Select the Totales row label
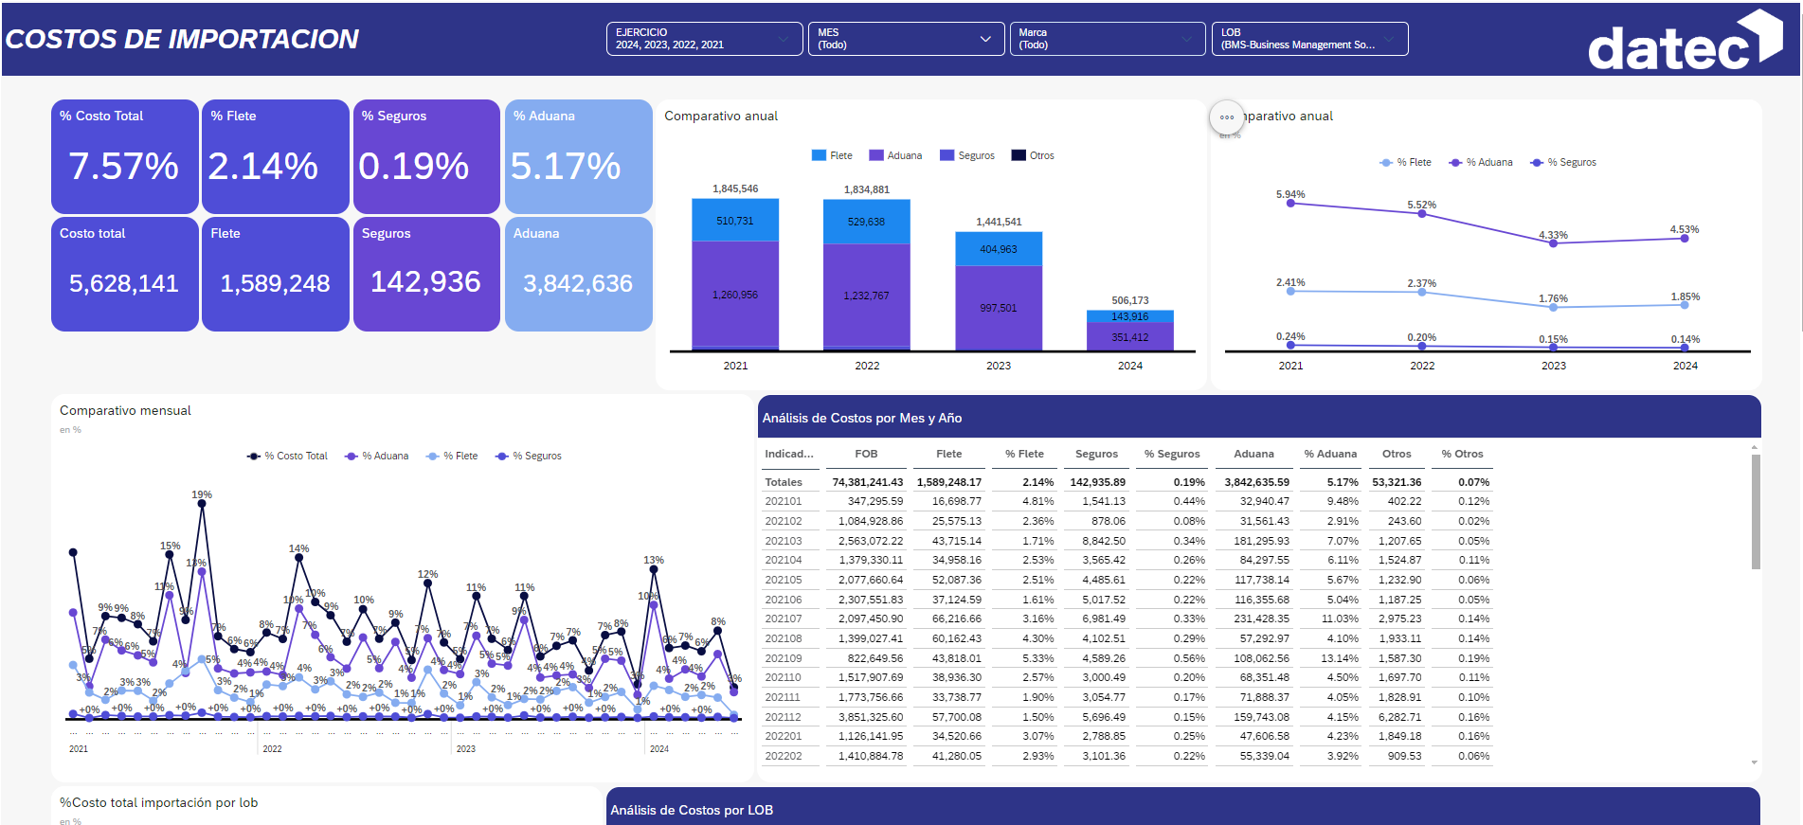Image resolution: width=1803 pixels, height=825 pixels. click(x=784, y=482)
